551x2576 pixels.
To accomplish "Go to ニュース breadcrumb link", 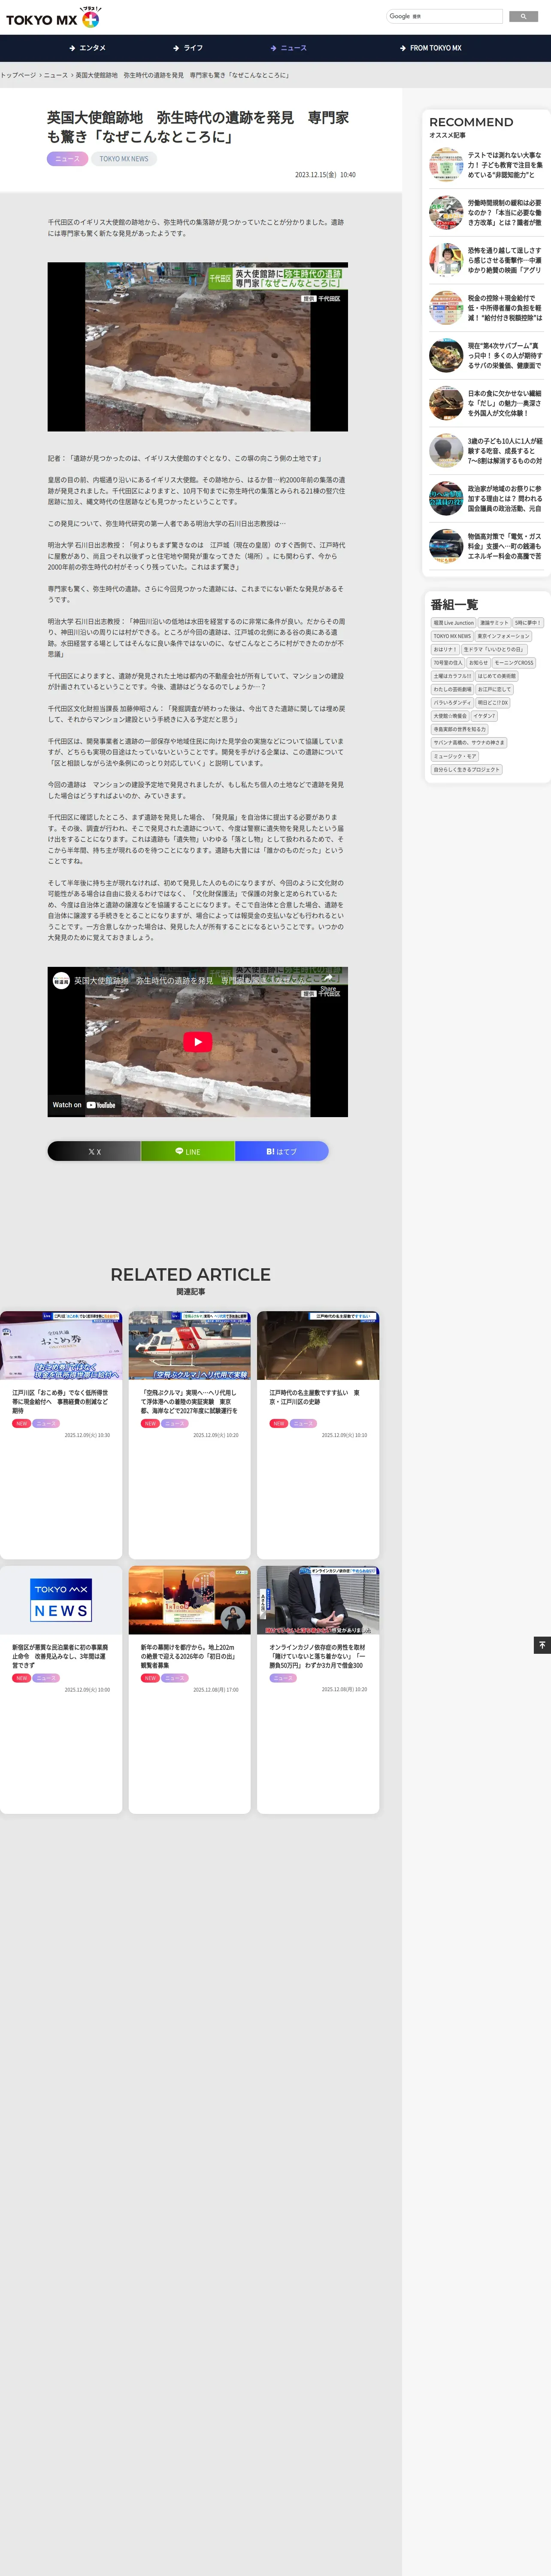I will tap(56, 75).
